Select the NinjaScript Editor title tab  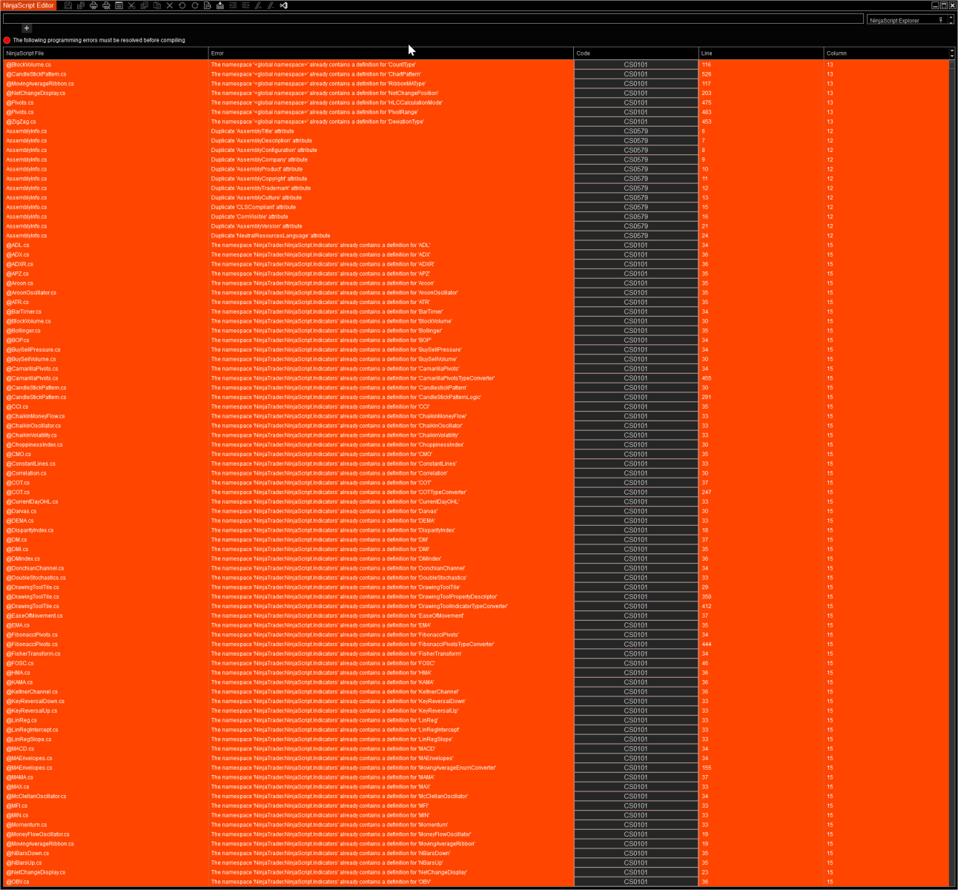click(28, 5)
